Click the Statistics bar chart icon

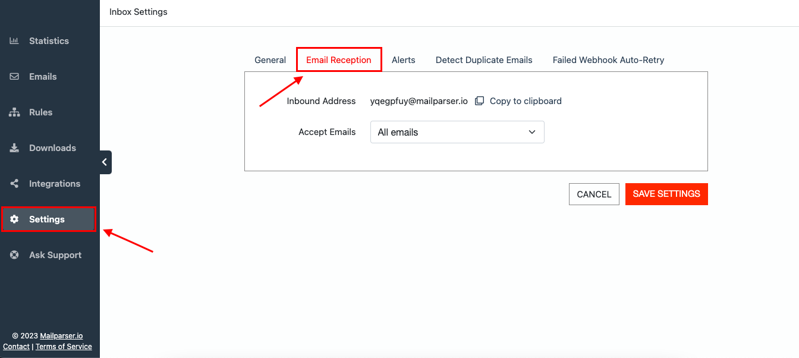[14, 41]
